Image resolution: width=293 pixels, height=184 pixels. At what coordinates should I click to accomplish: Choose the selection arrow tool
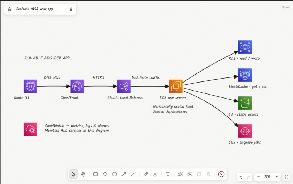click(73, 174)
